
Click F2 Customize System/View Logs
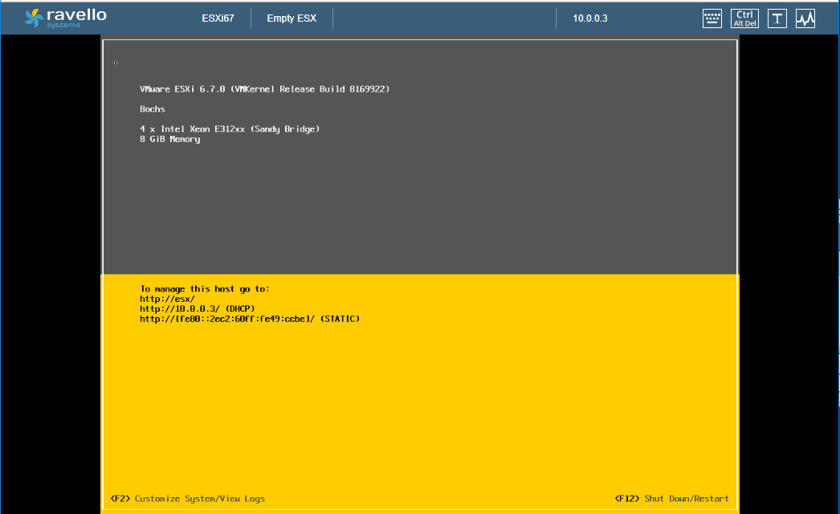(x=187, y=499)
